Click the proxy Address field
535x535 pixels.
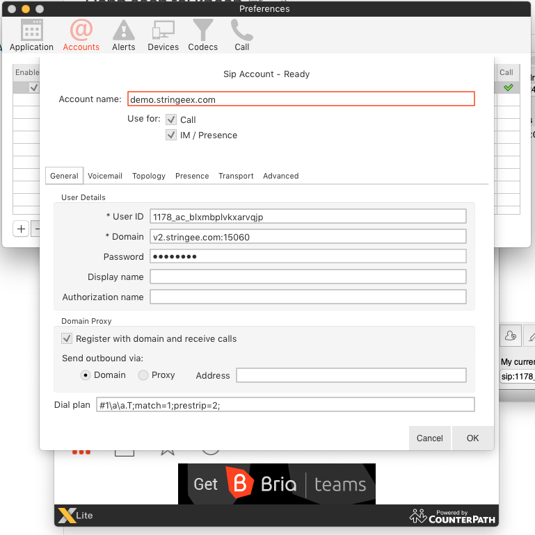click(351, 375)
